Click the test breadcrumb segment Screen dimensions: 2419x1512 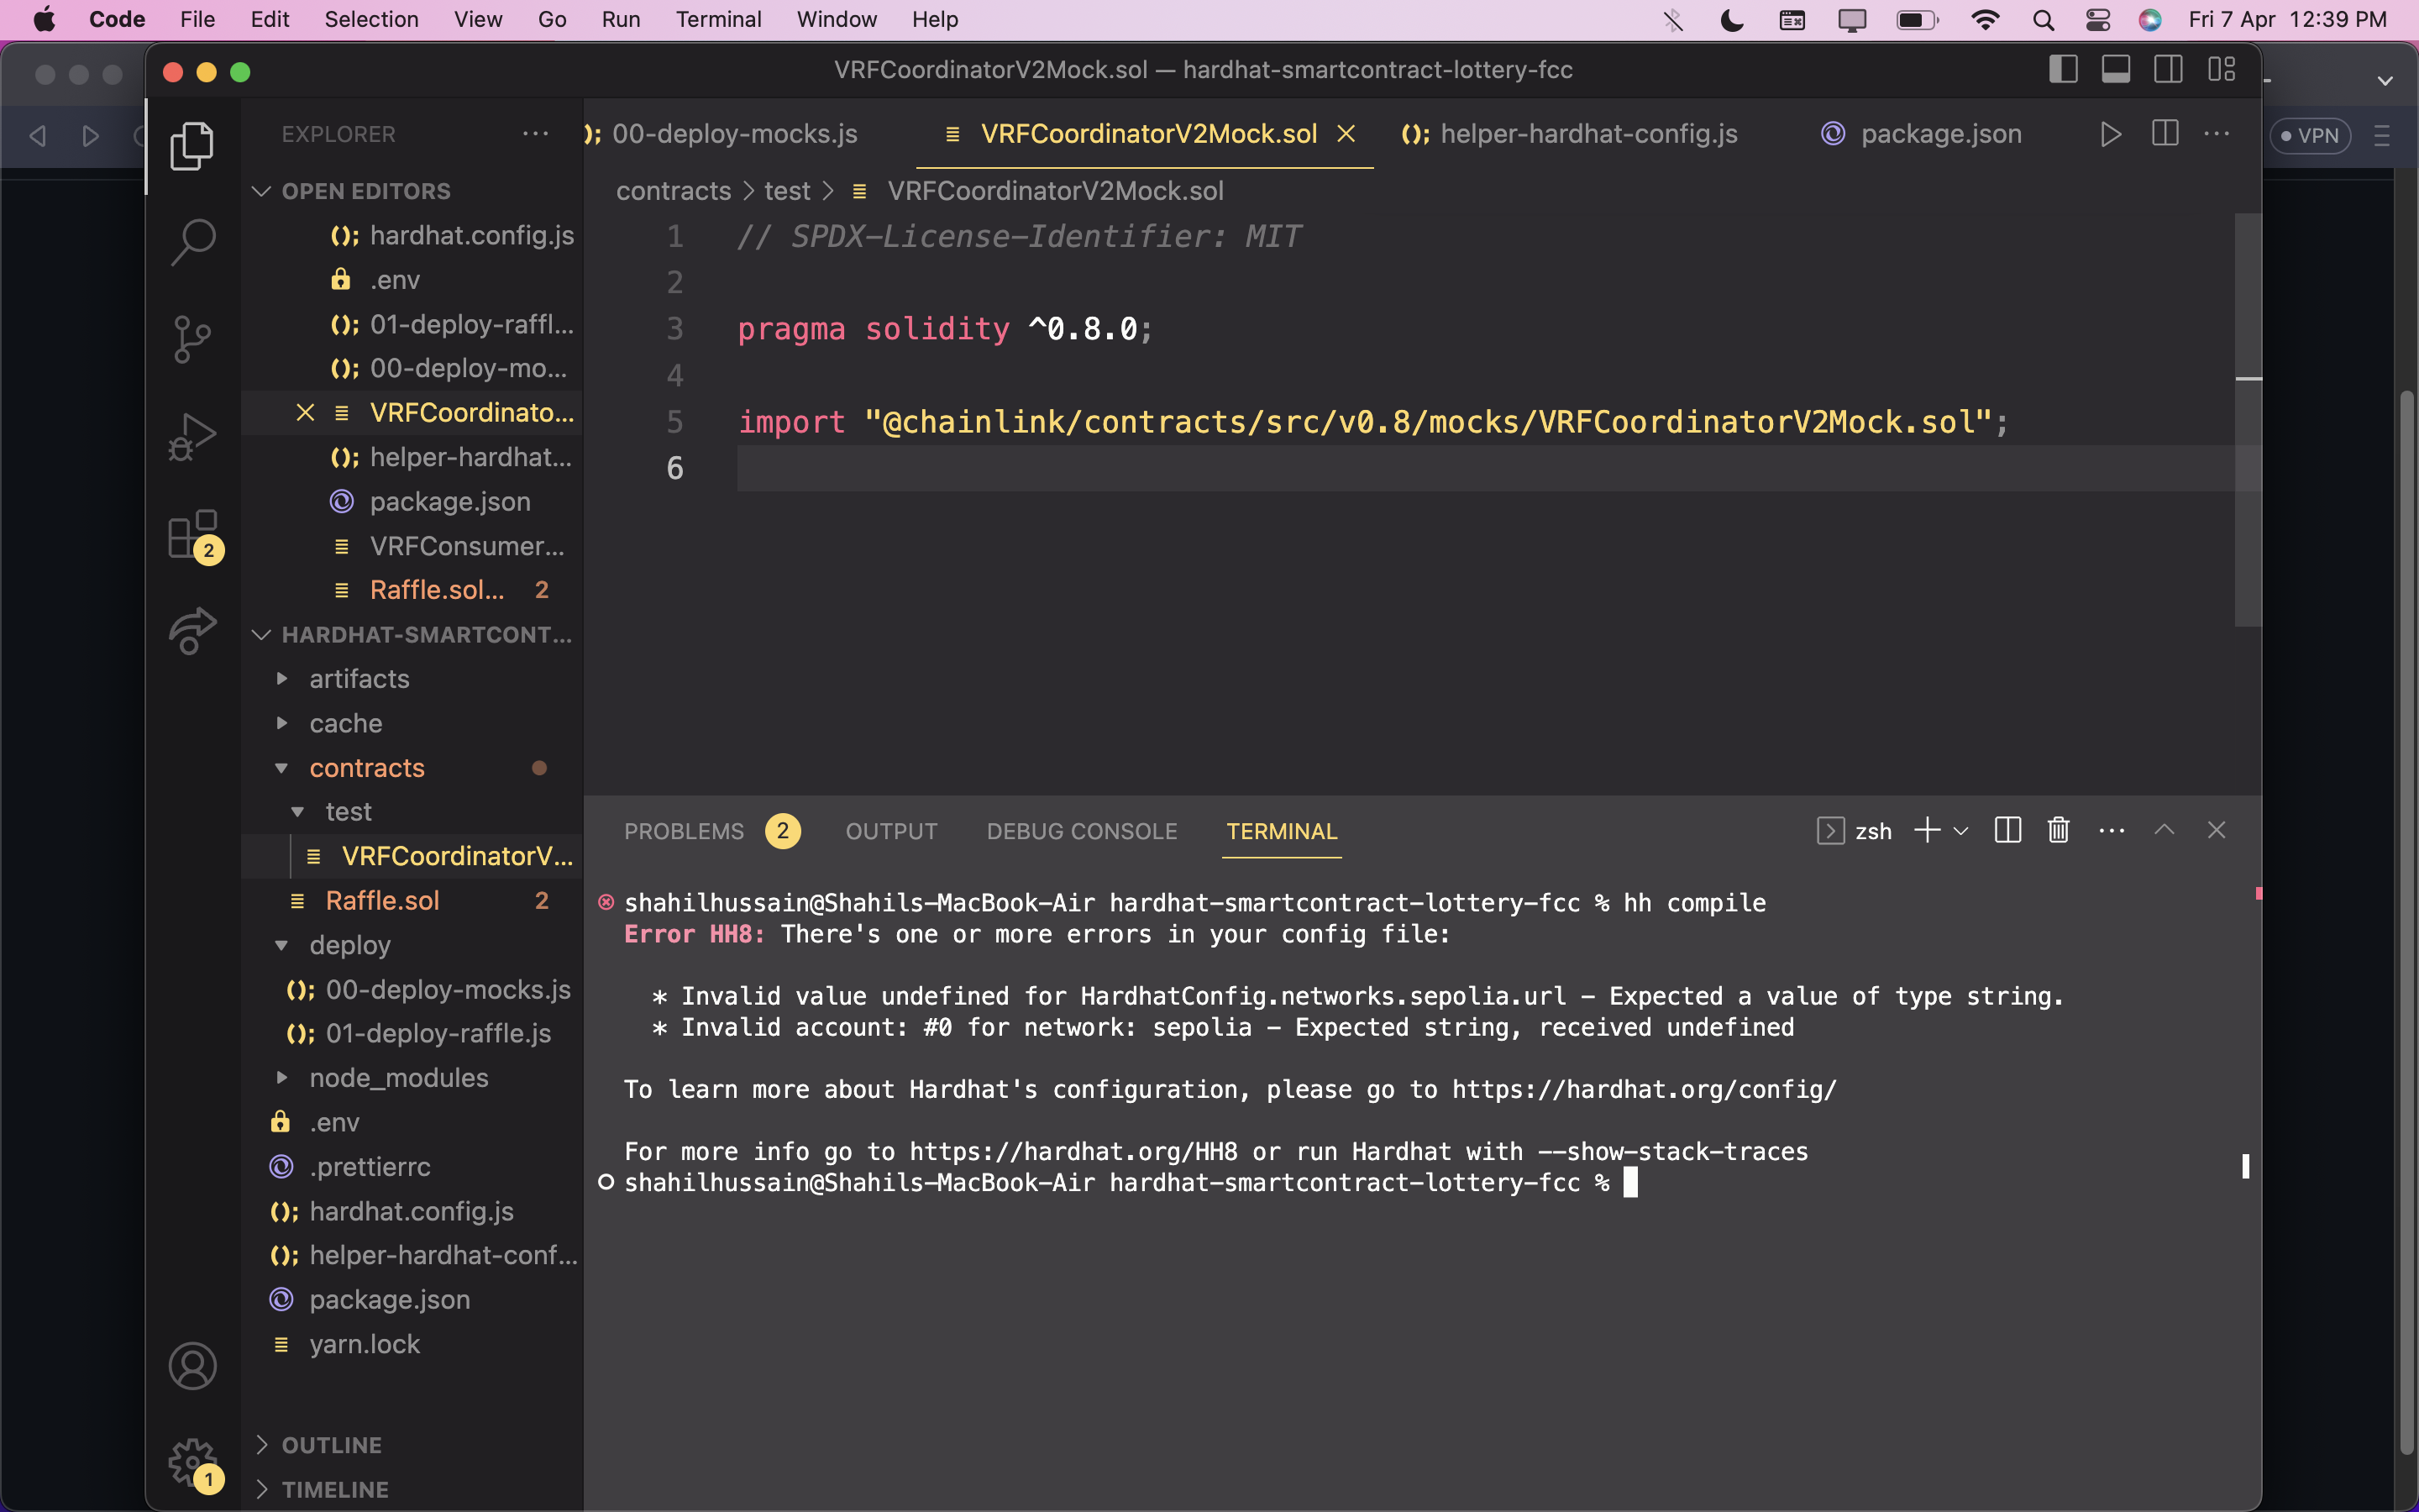(x=788, y=191)
